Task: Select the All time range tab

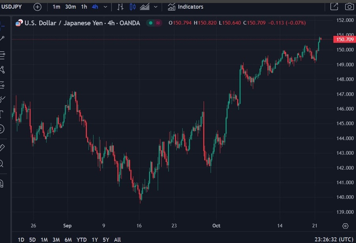Action: click(x=117, y=239)
